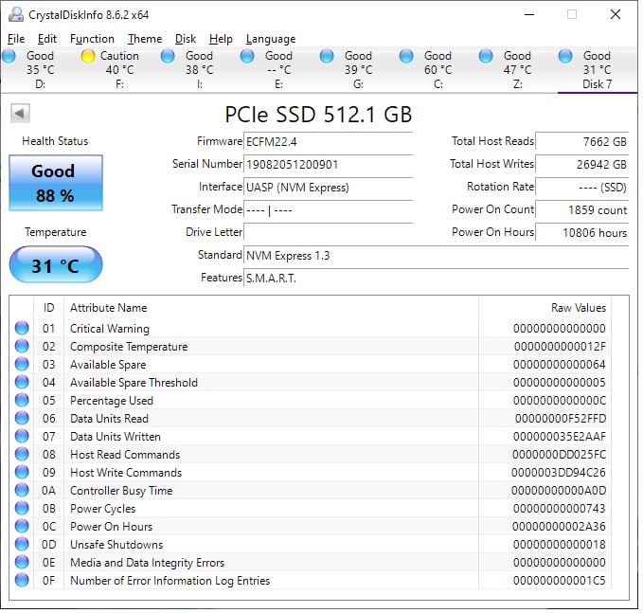Screen dimensions: 643x613
Task: Click the ID column header
Action: pyautogui.click(x=48, y=308)
